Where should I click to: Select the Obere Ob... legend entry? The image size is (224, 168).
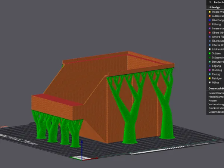(216, 32)
